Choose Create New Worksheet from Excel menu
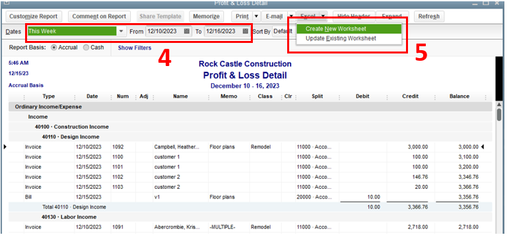509x241 pixels. coord(349,29)
